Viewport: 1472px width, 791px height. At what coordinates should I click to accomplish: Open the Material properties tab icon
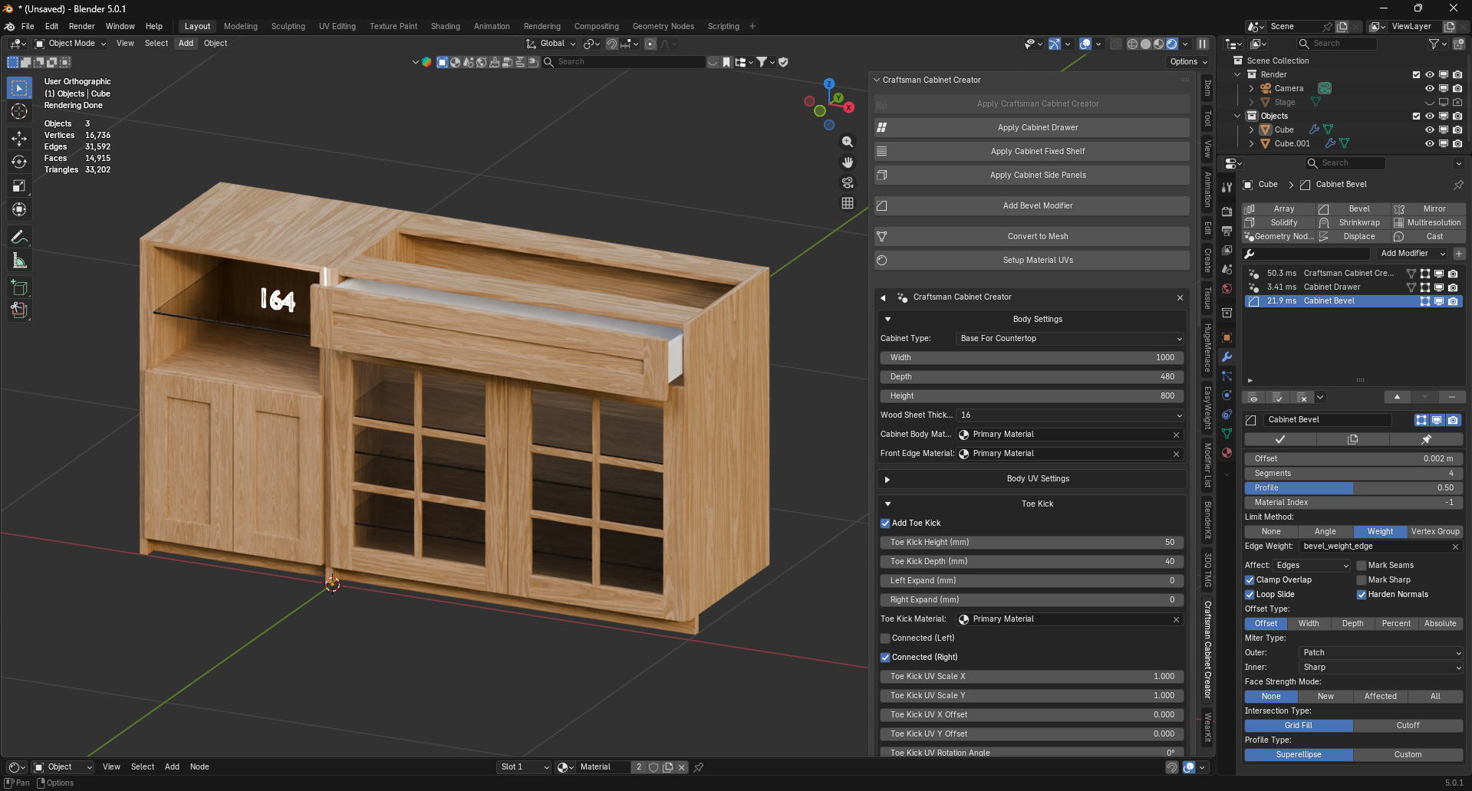click(1227, 453)
